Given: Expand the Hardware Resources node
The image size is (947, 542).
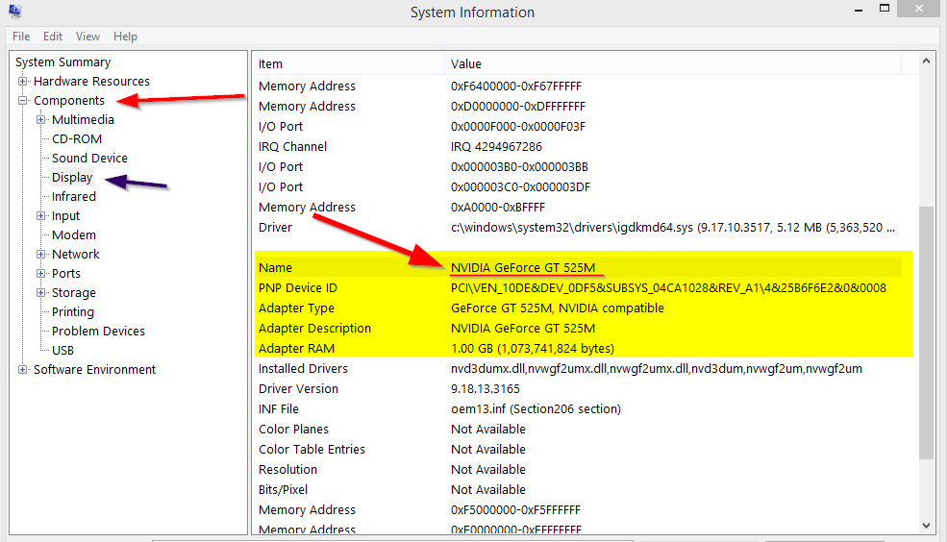Looking at the screenshot, I should click(22, 81).
